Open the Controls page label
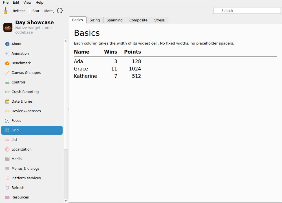This screenshot has height=203, width=282. 19,82
